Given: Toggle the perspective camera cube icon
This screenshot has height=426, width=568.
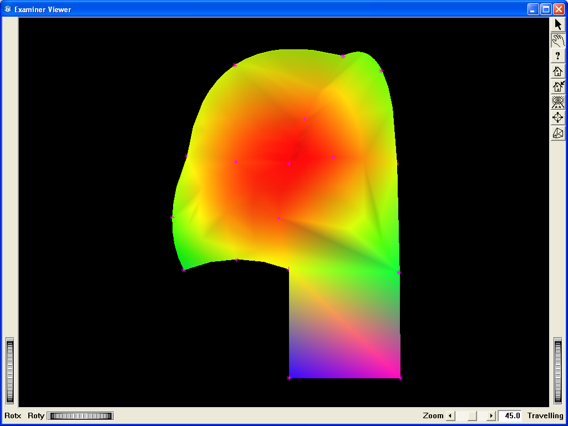Looking at the screenshot, I should [557, 133].
